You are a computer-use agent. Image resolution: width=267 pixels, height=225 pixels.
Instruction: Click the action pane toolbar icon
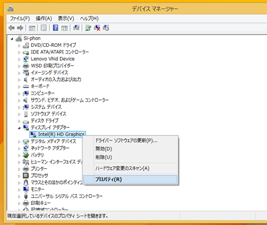point(65,28)
